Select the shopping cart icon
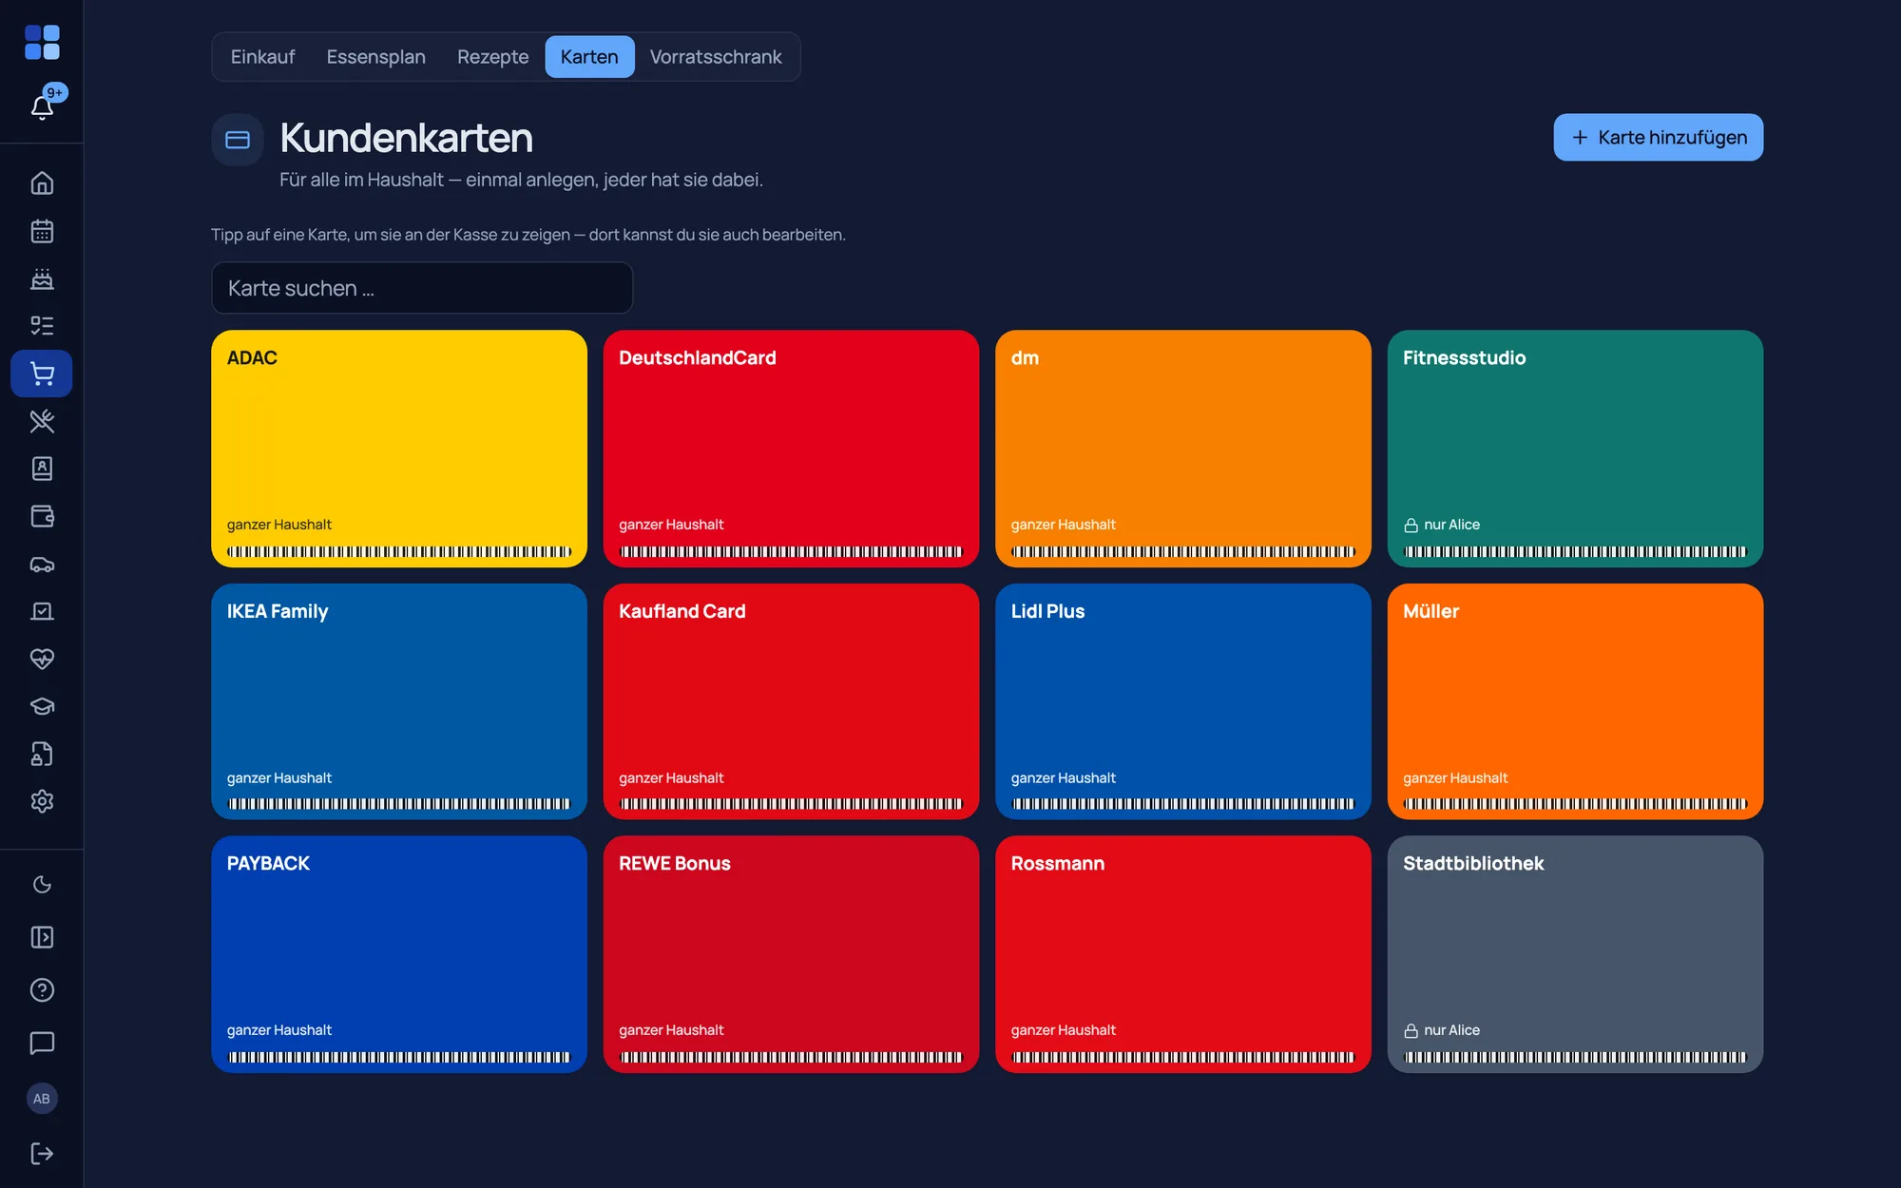This screenshot has width=1901, height=1188. [42, 374]
